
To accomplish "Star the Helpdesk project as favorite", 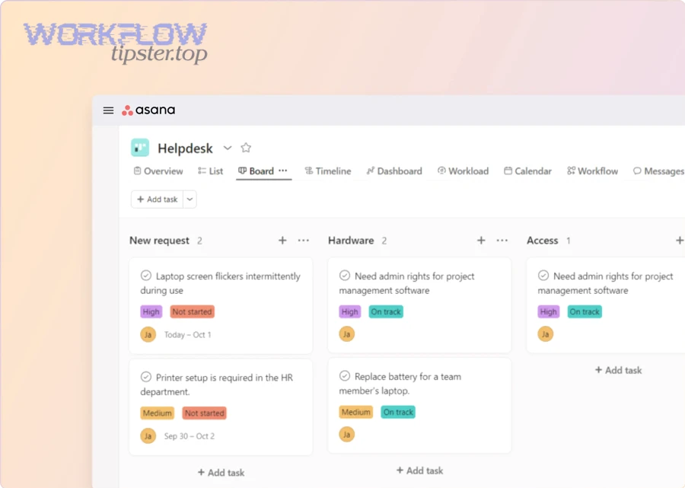I will pos(246,148).
